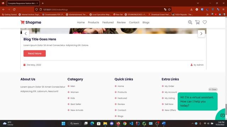Click the 21st May, 2022 date
This screenshot has width=227, height=127.
tap(32, 65)
